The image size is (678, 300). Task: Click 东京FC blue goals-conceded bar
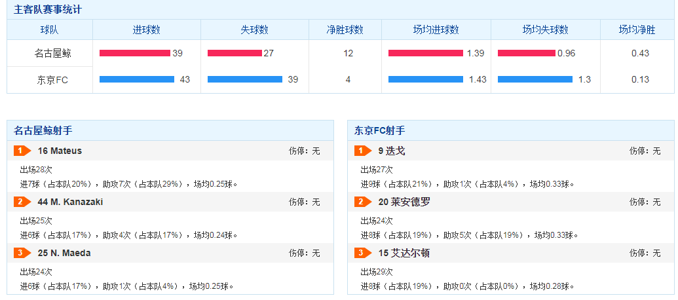pyautogui.click(x=244, y=80)
